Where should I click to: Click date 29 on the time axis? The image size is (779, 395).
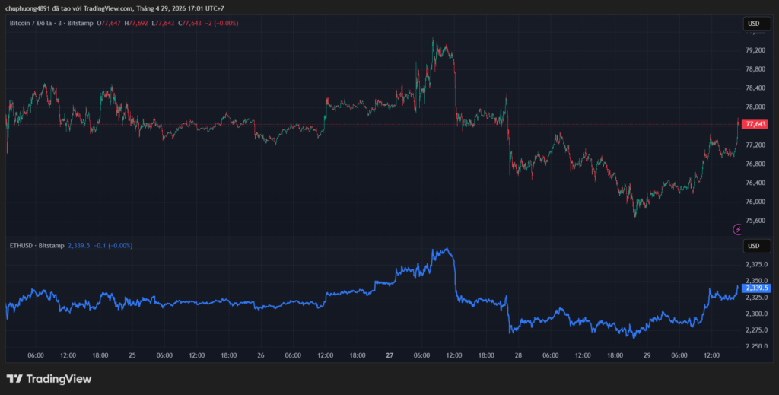(647, 355)
